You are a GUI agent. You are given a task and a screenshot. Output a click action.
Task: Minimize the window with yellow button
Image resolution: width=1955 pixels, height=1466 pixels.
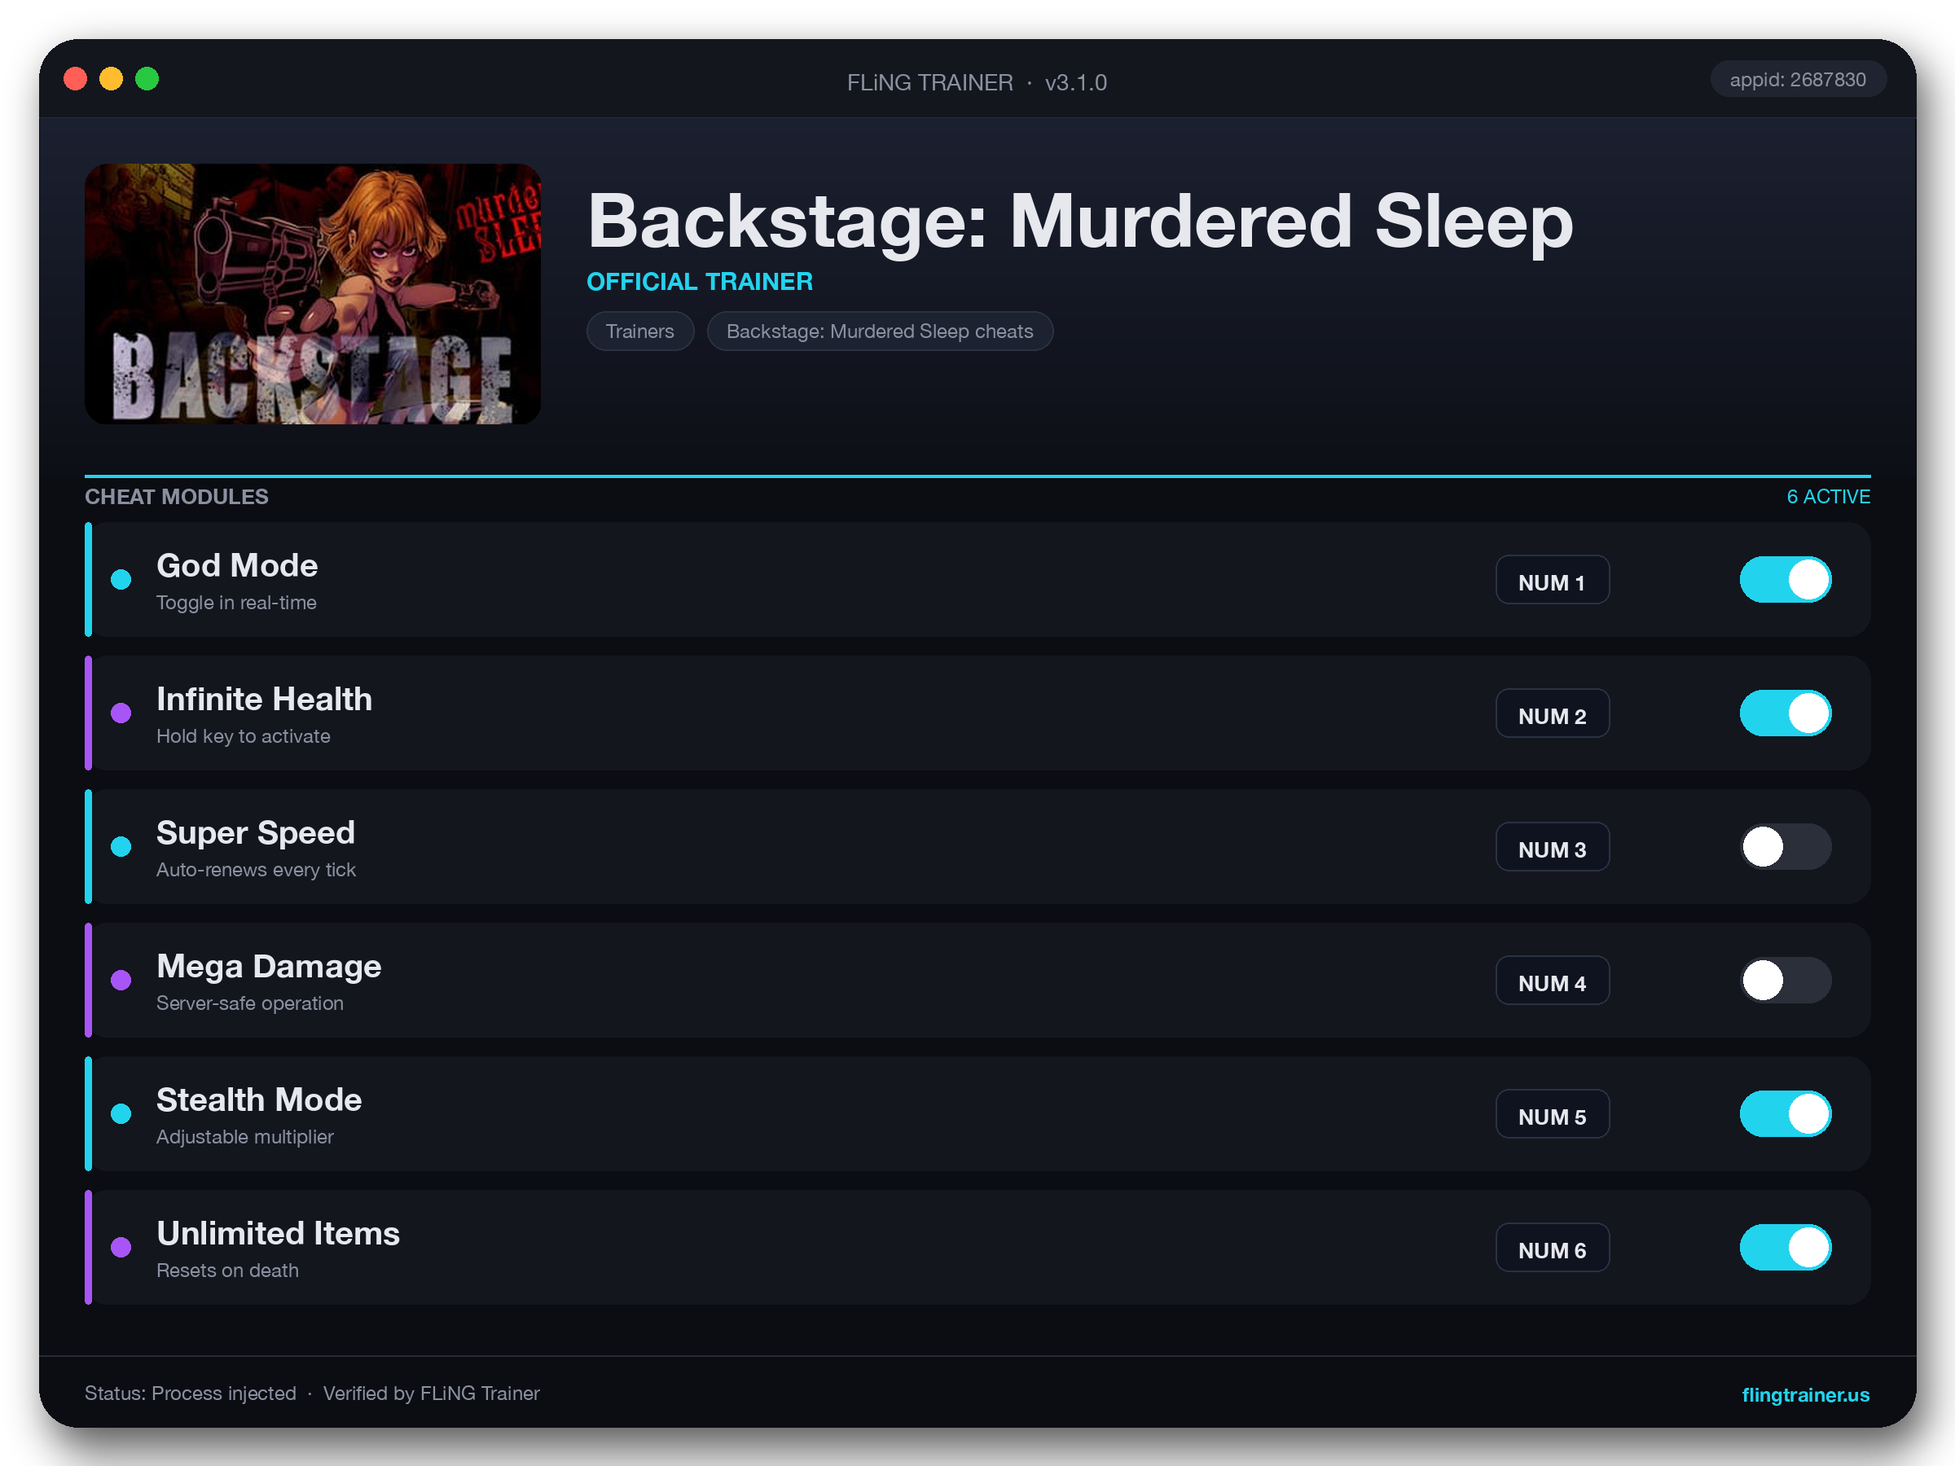point(112,80)
